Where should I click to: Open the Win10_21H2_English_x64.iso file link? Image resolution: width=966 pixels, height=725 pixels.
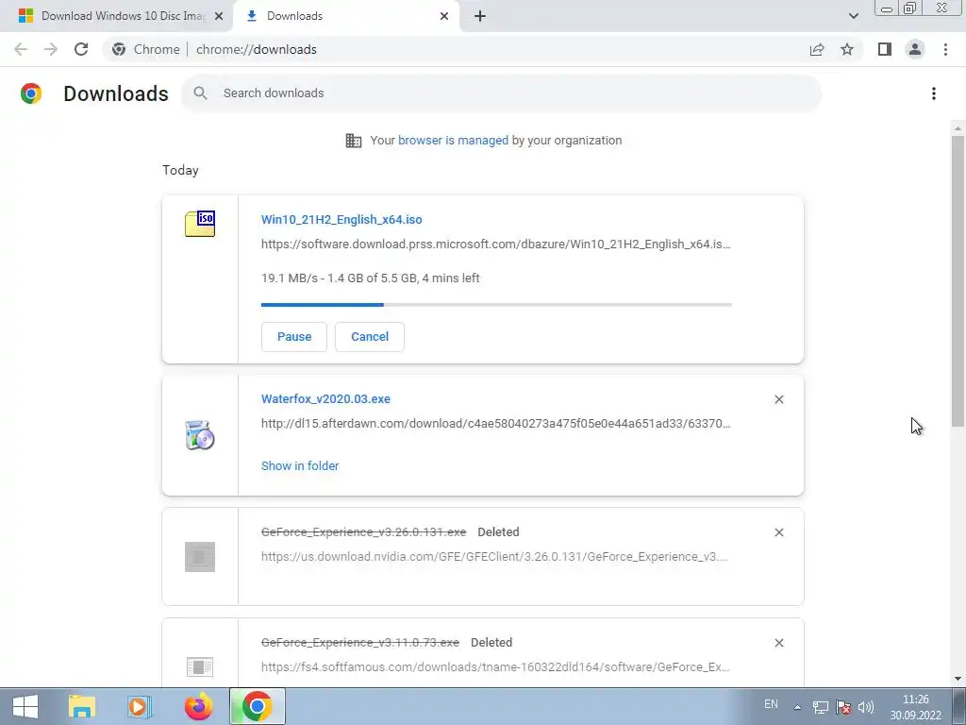[341, 219]
